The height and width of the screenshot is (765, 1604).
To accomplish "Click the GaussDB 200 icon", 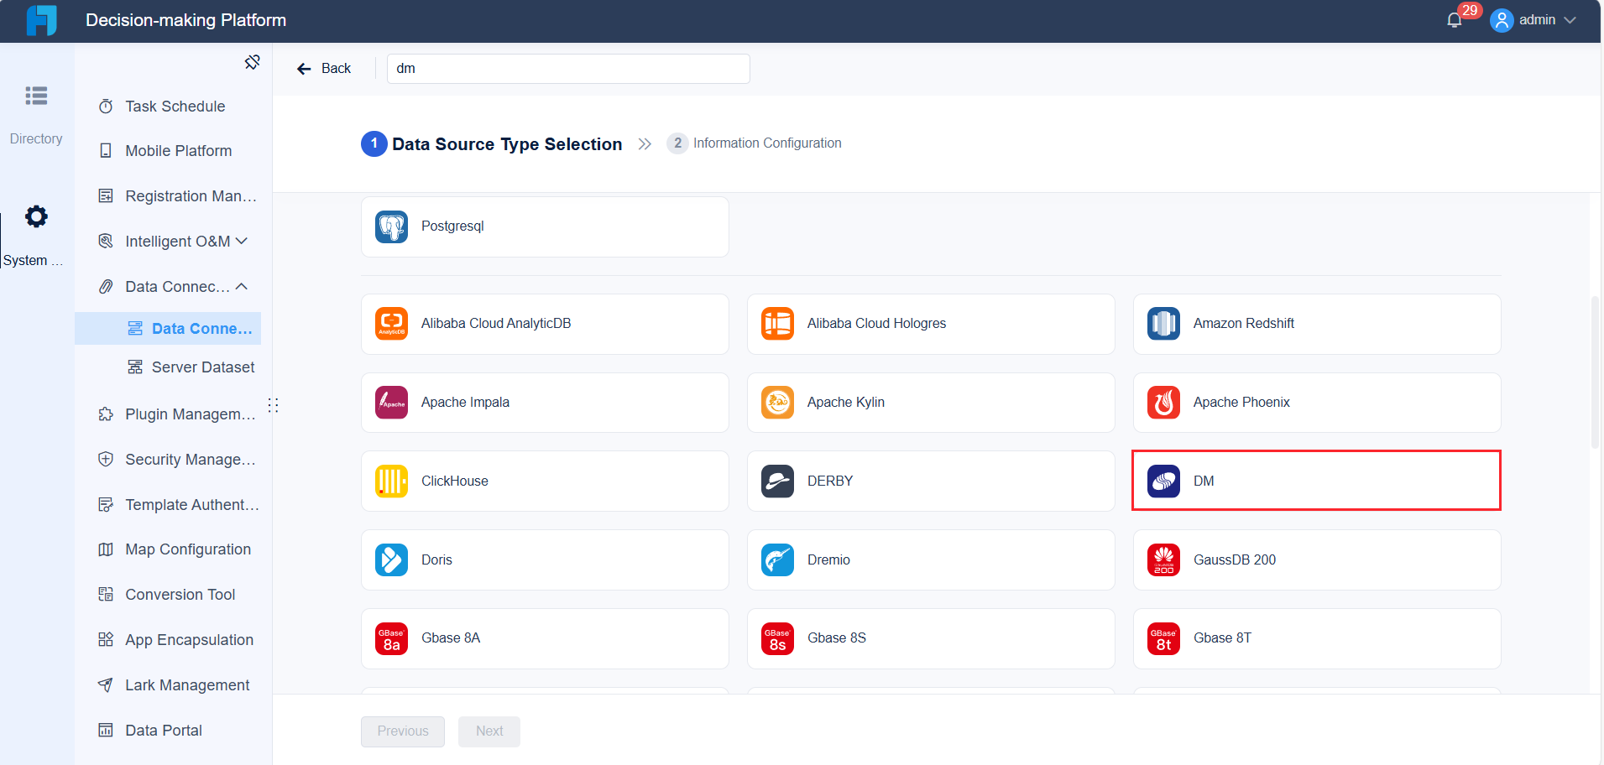I will tap(1163, 559).
